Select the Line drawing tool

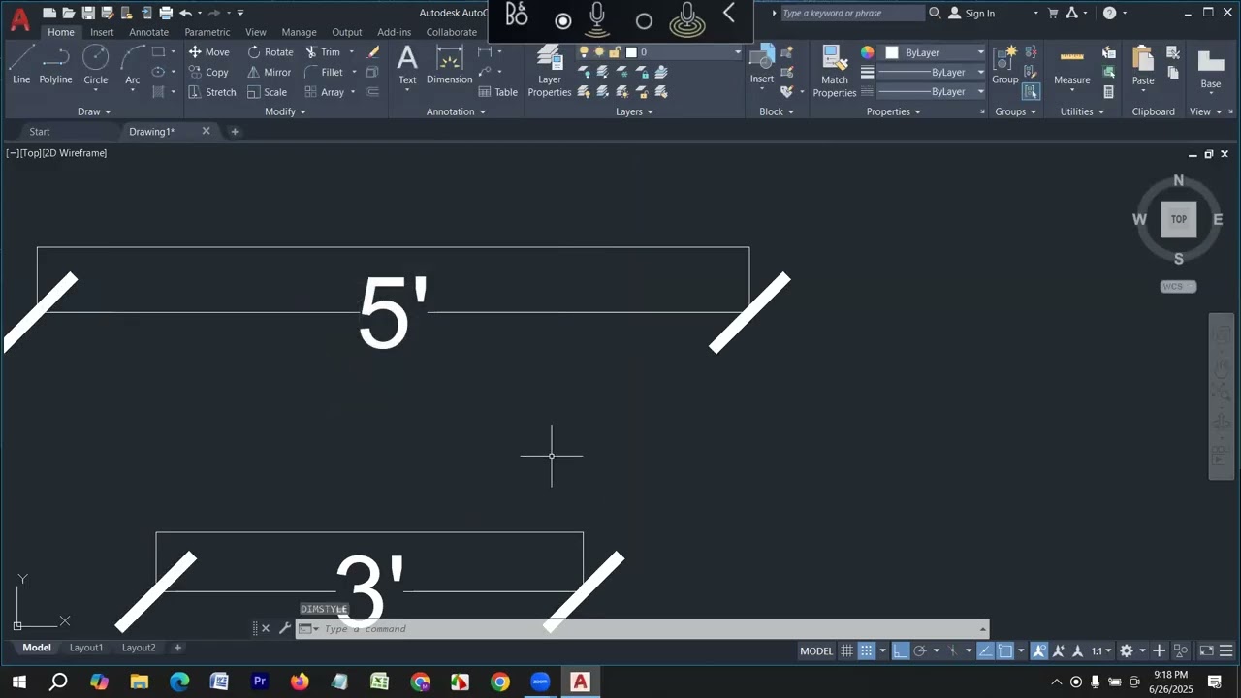(x=21, y=64)
